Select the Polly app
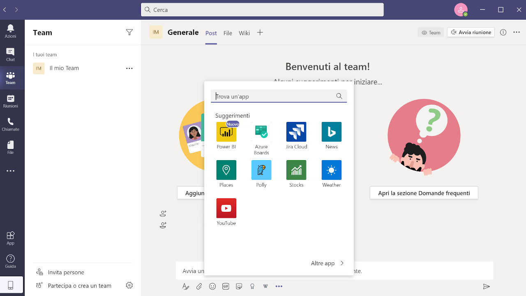The height and width of the screenshot is (296, 526). pyautogui.click(x=261, y=174)
